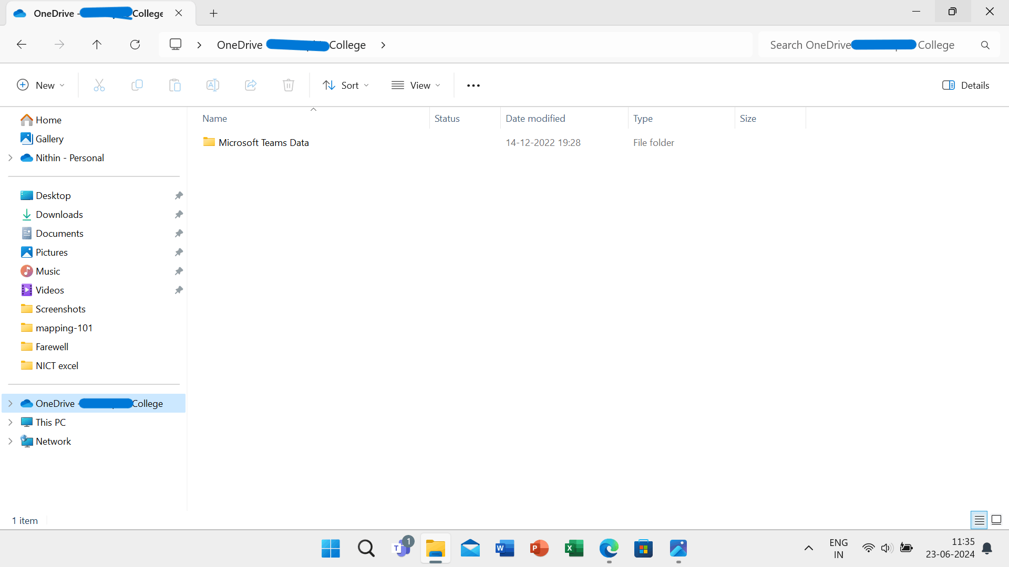Open the View dropdown
Screen dimensions: 1009x567
point(416,85)
